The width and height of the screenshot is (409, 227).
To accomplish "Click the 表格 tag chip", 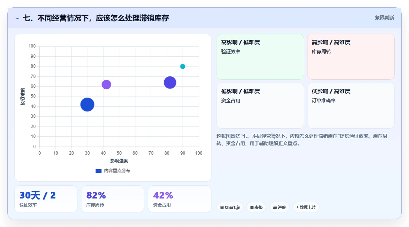I will (256, 207).
